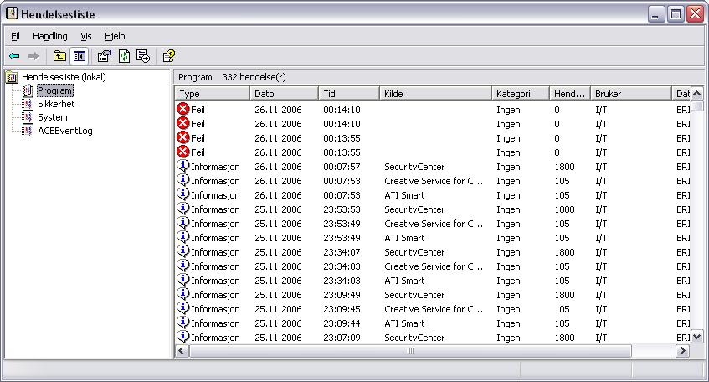This screenshot has height=382, width=709.
Task: Click the Sikkerhet log icon in tree
Action: (x=28, y=104)
